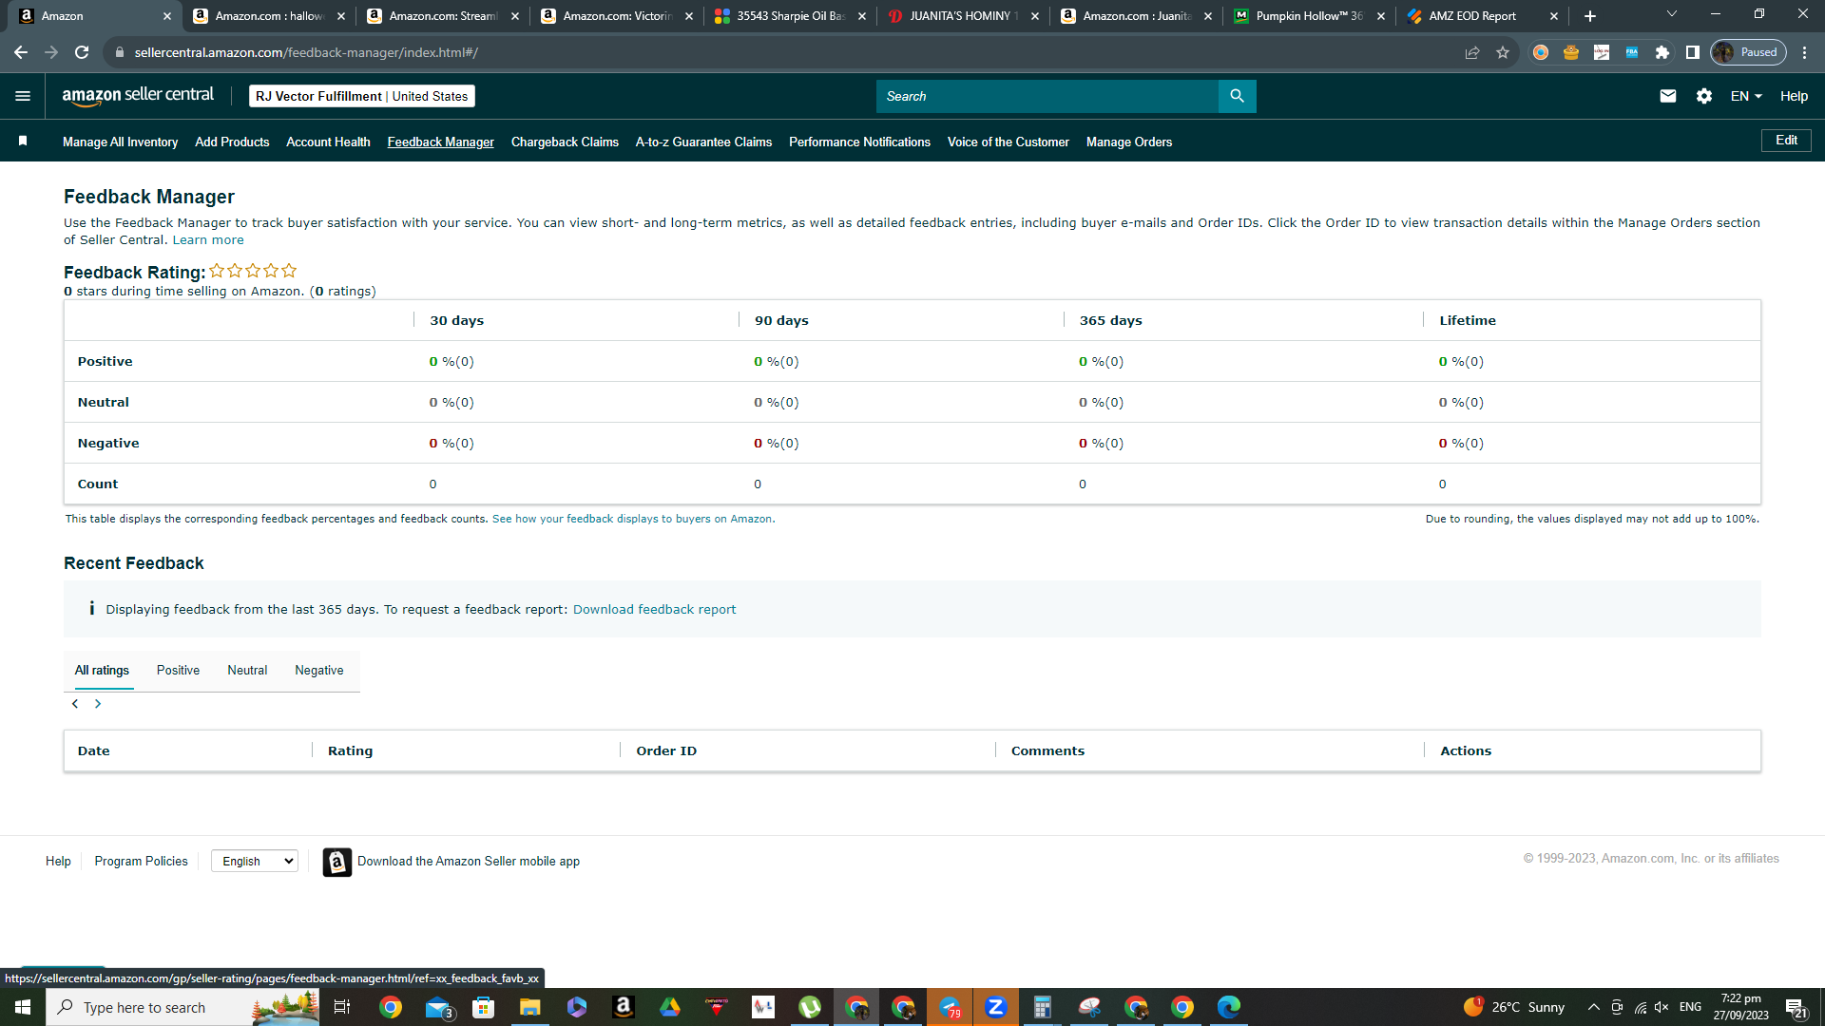1825x1026 pixels.
Task: Open Feedback Manager nav link
Action: (440, 142)
